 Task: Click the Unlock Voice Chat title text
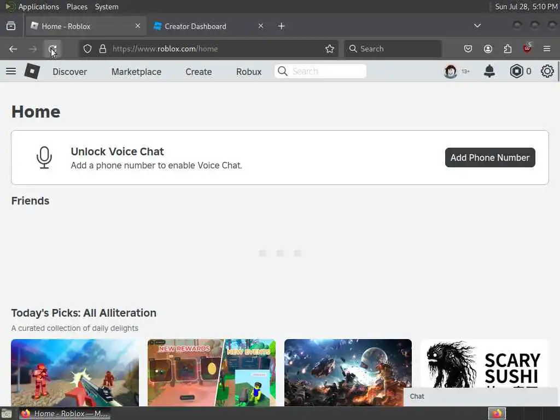[x=117, y=151]
